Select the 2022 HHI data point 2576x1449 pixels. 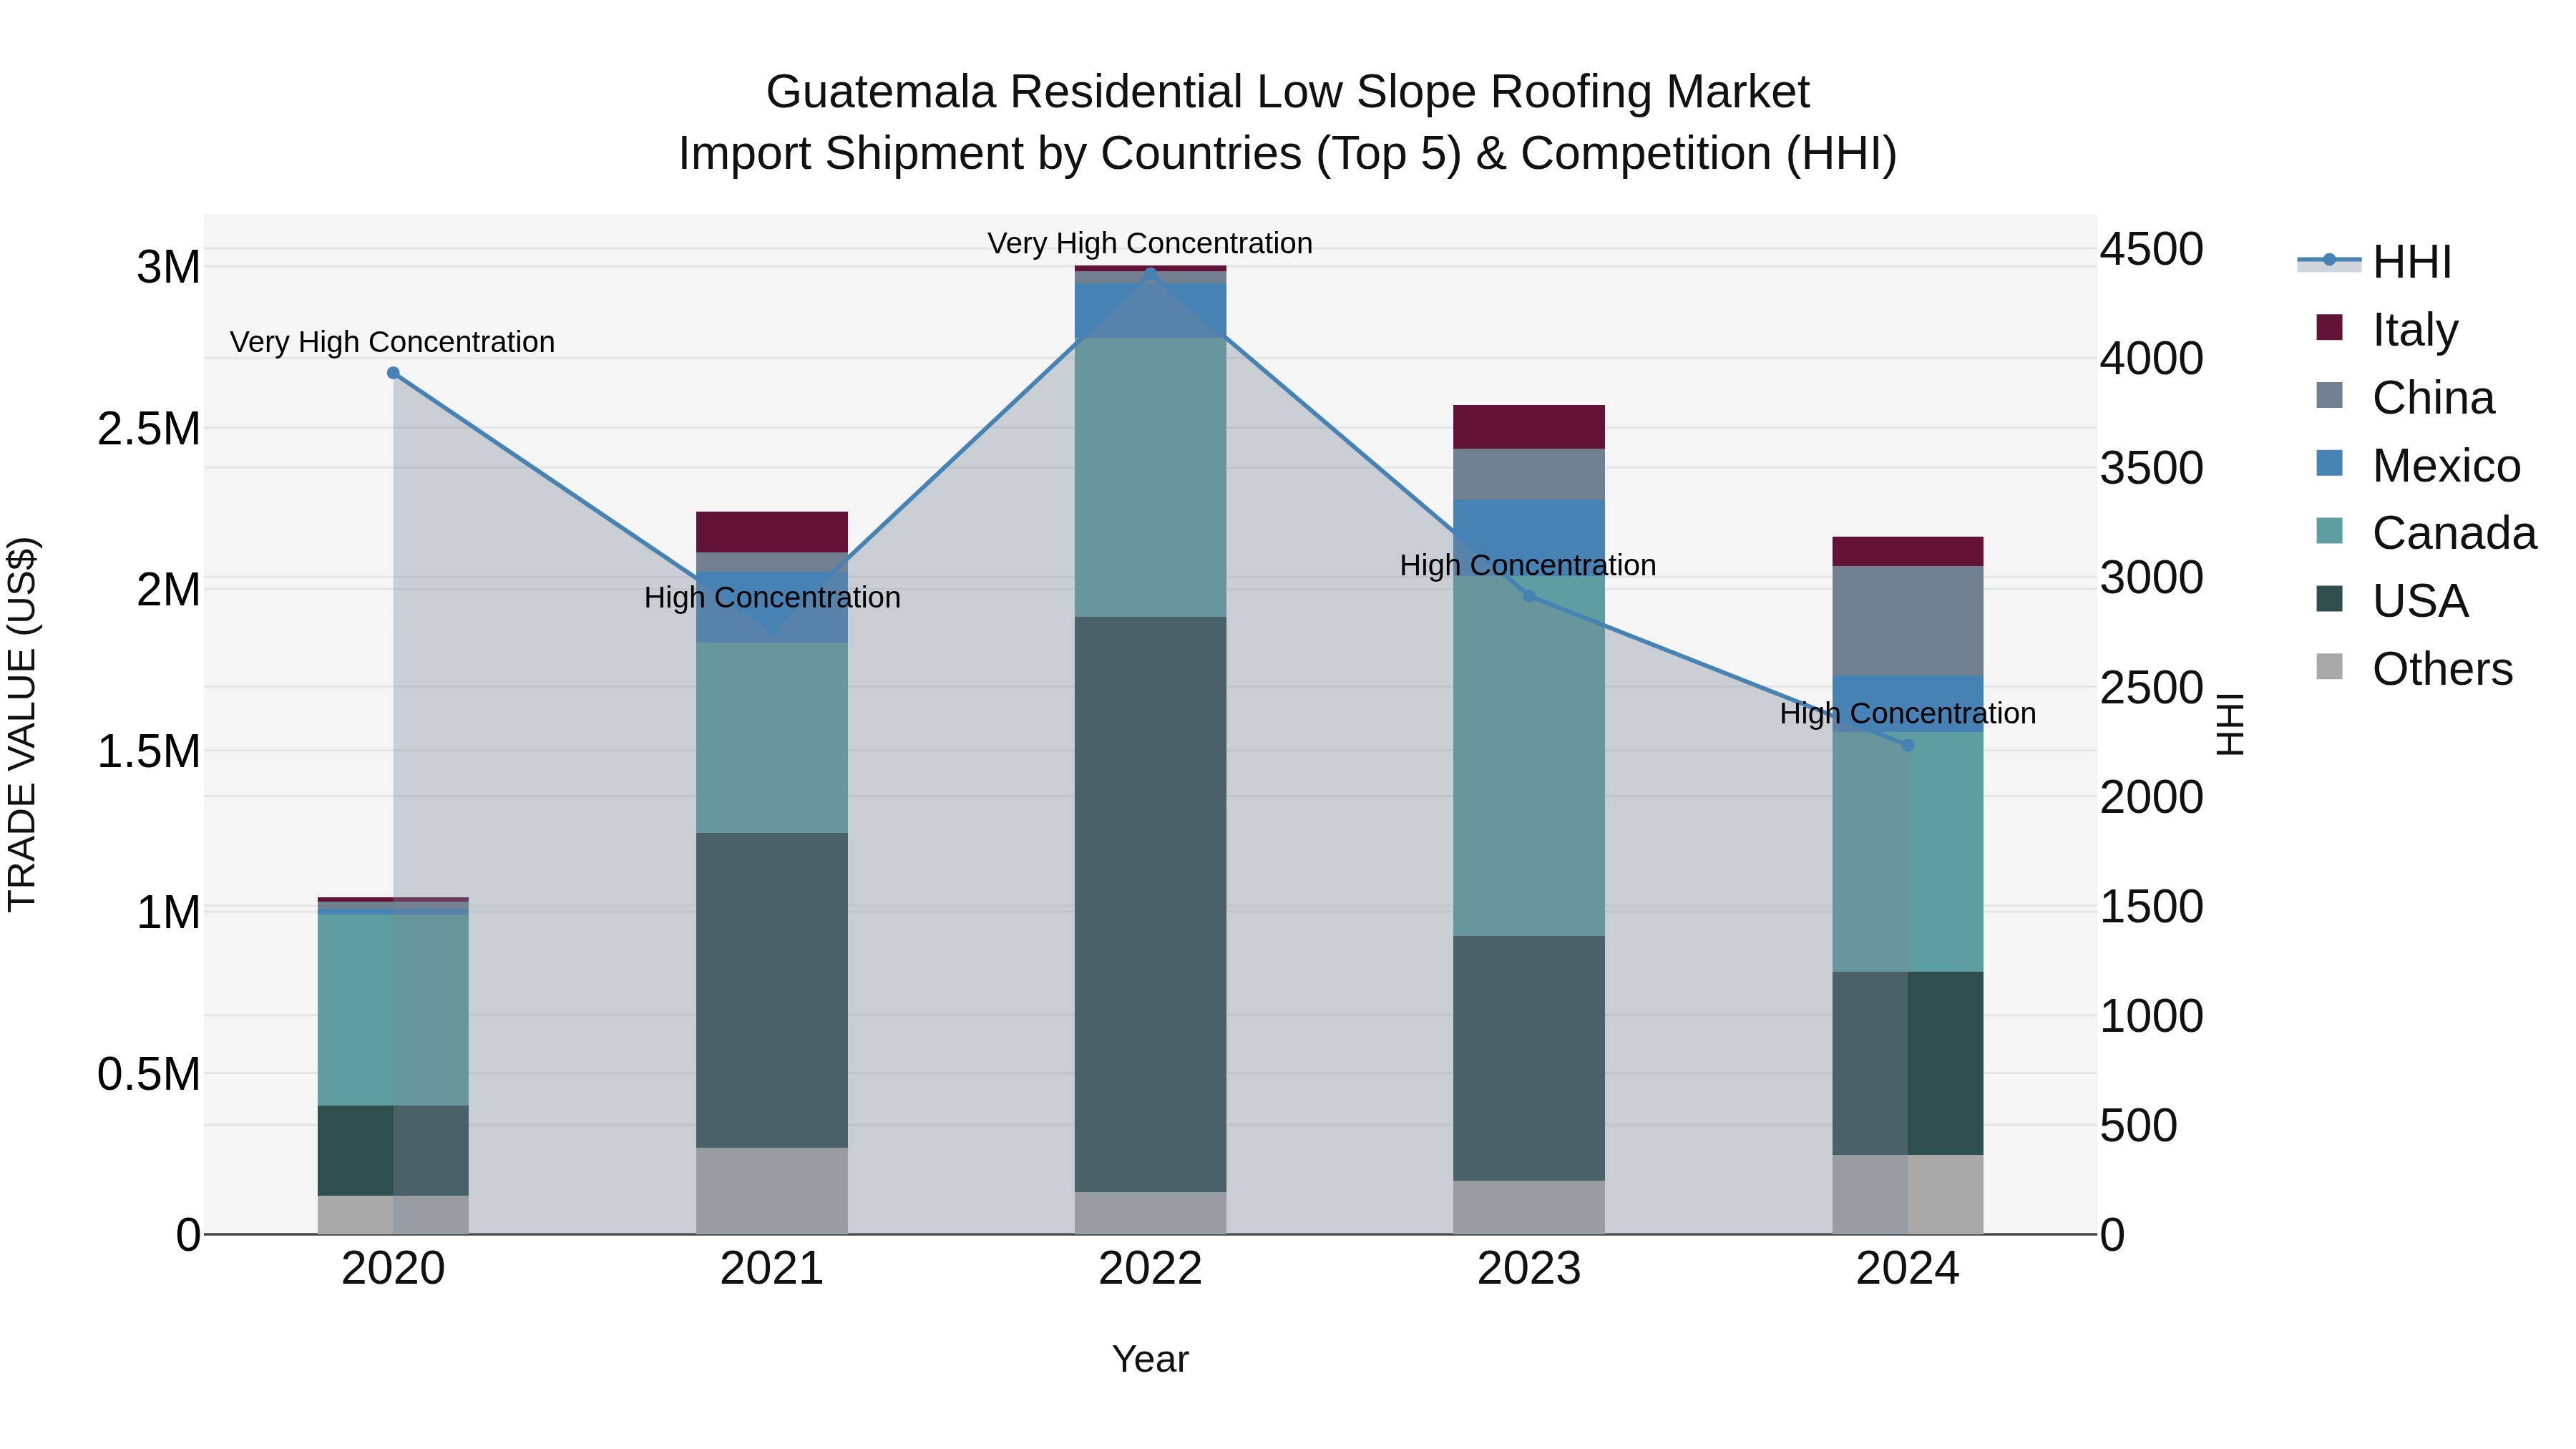pyautogui.click(x=1150, y=272)
